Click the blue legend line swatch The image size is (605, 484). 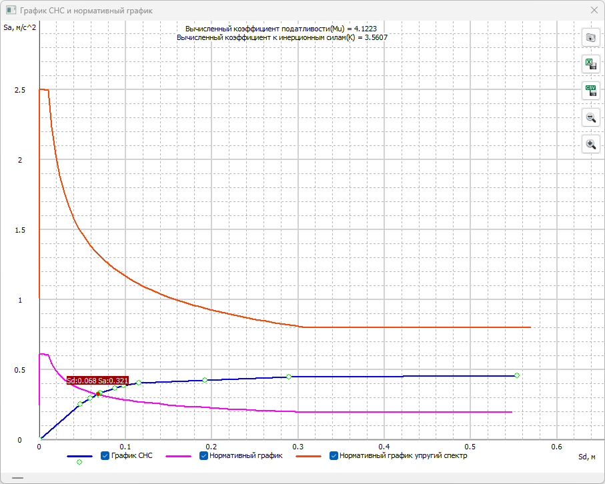coord(79,456)
